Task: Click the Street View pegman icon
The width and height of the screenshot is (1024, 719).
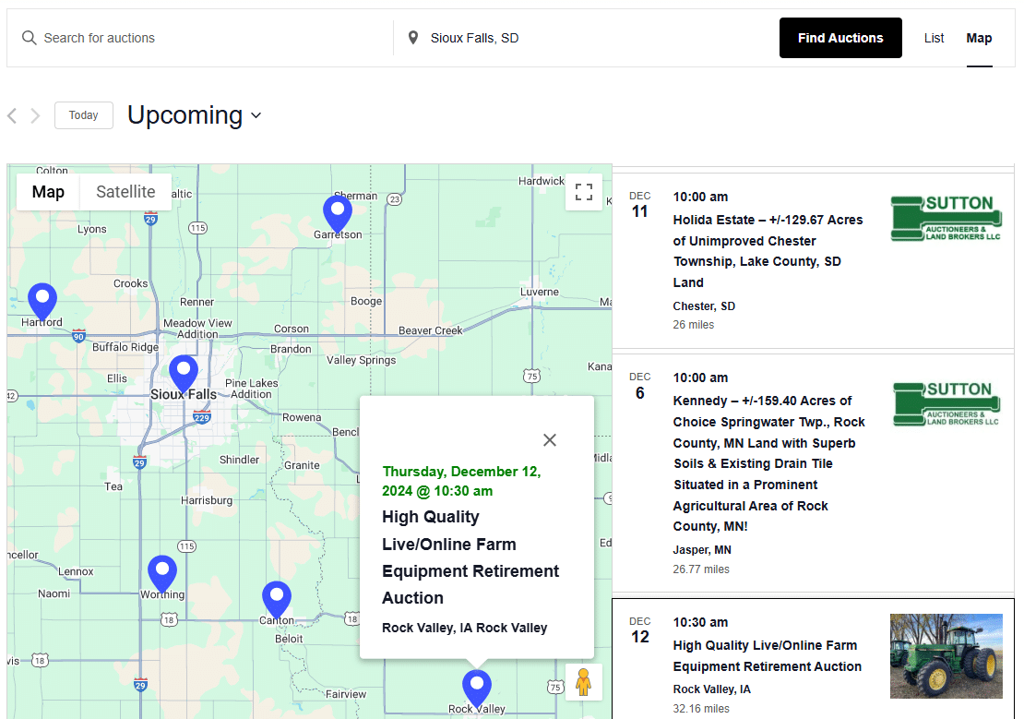Action: coord(583,682)
